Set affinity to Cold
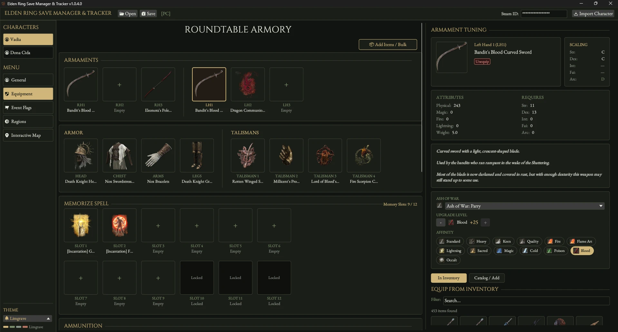The image size is (618, 332). click(x=530, y=251)
